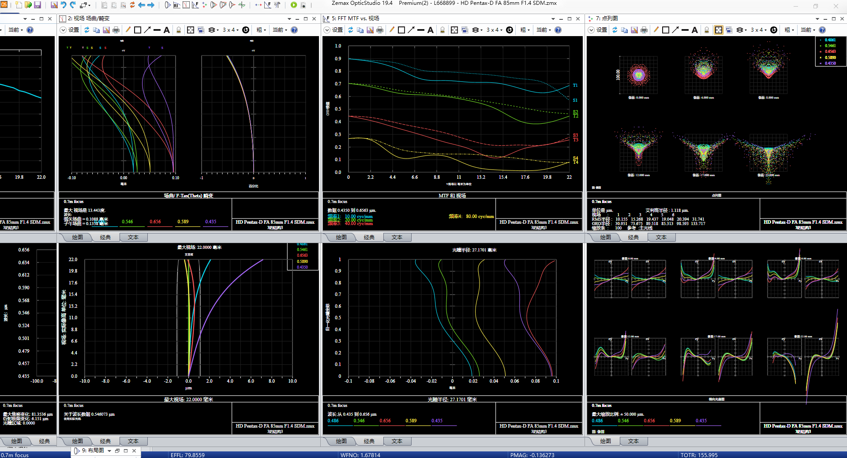Open the cross-section lens layout icon

[168, 5]
